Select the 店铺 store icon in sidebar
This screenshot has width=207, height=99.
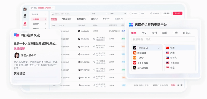click(25, 23)
